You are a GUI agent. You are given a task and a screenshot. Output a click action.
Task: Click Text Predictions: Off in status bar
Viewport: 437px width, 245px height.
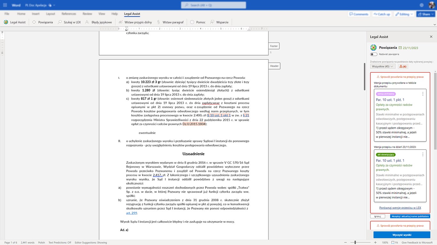60,242
